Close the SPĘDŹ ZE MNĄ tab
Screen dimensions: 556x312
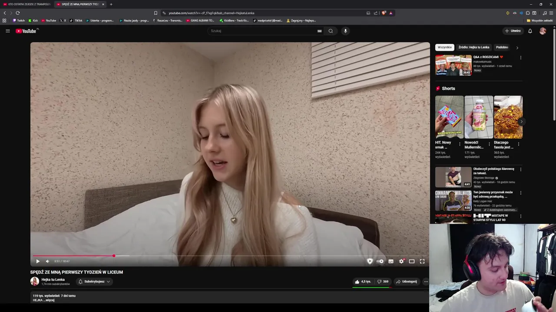pos(103,4)
